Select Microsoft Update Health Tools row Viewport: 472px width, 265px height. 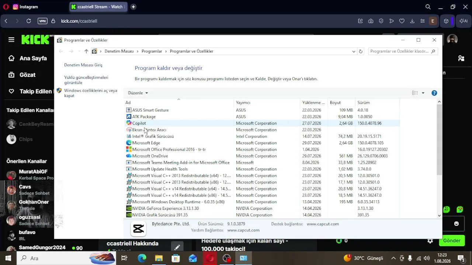pyautogui.click(x=262, y=169)
